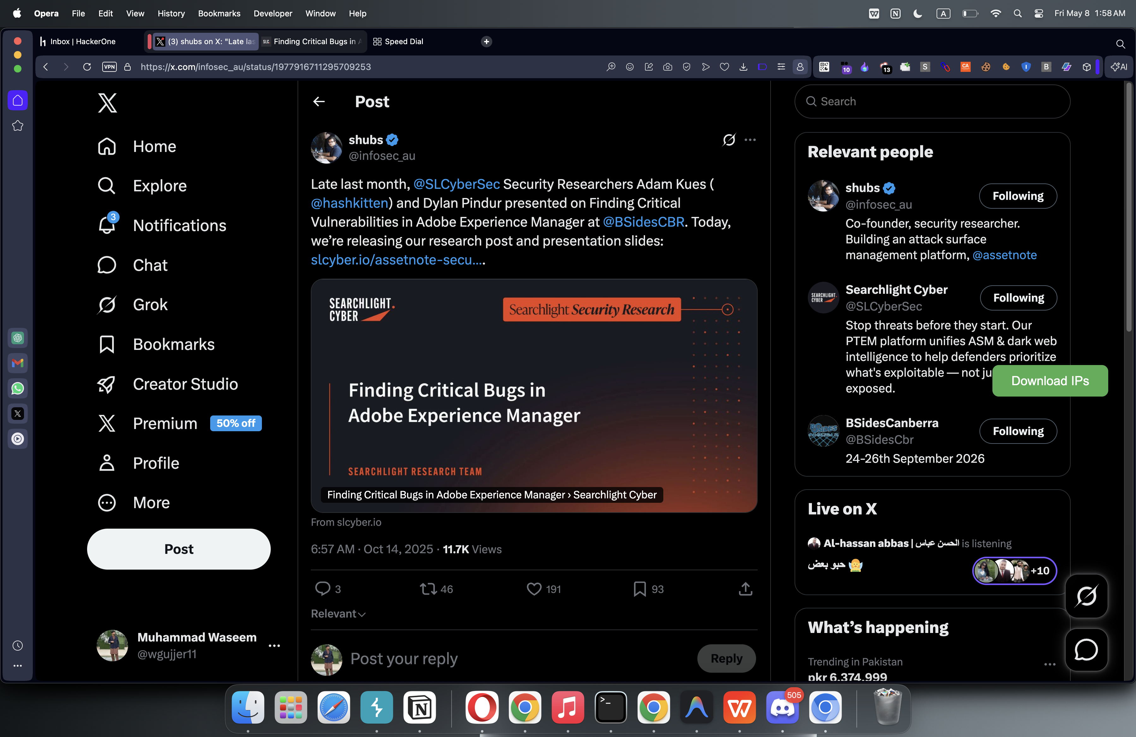Toggle Following for BSidesCanberra
The width and height of the screenshot is (1136, 737).
(x=1018, y=431)
